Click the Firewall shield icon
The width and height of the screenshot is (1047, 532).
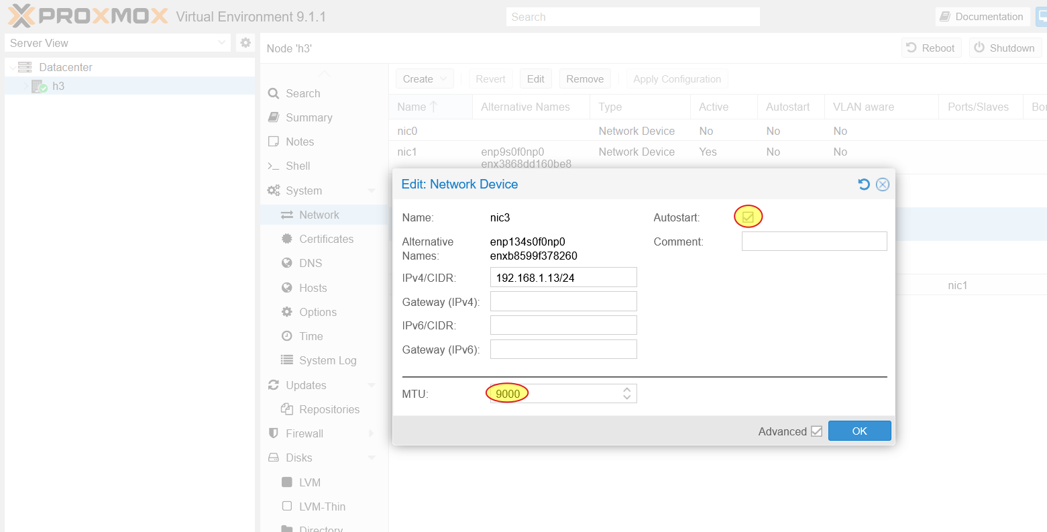tap(274, 433)
